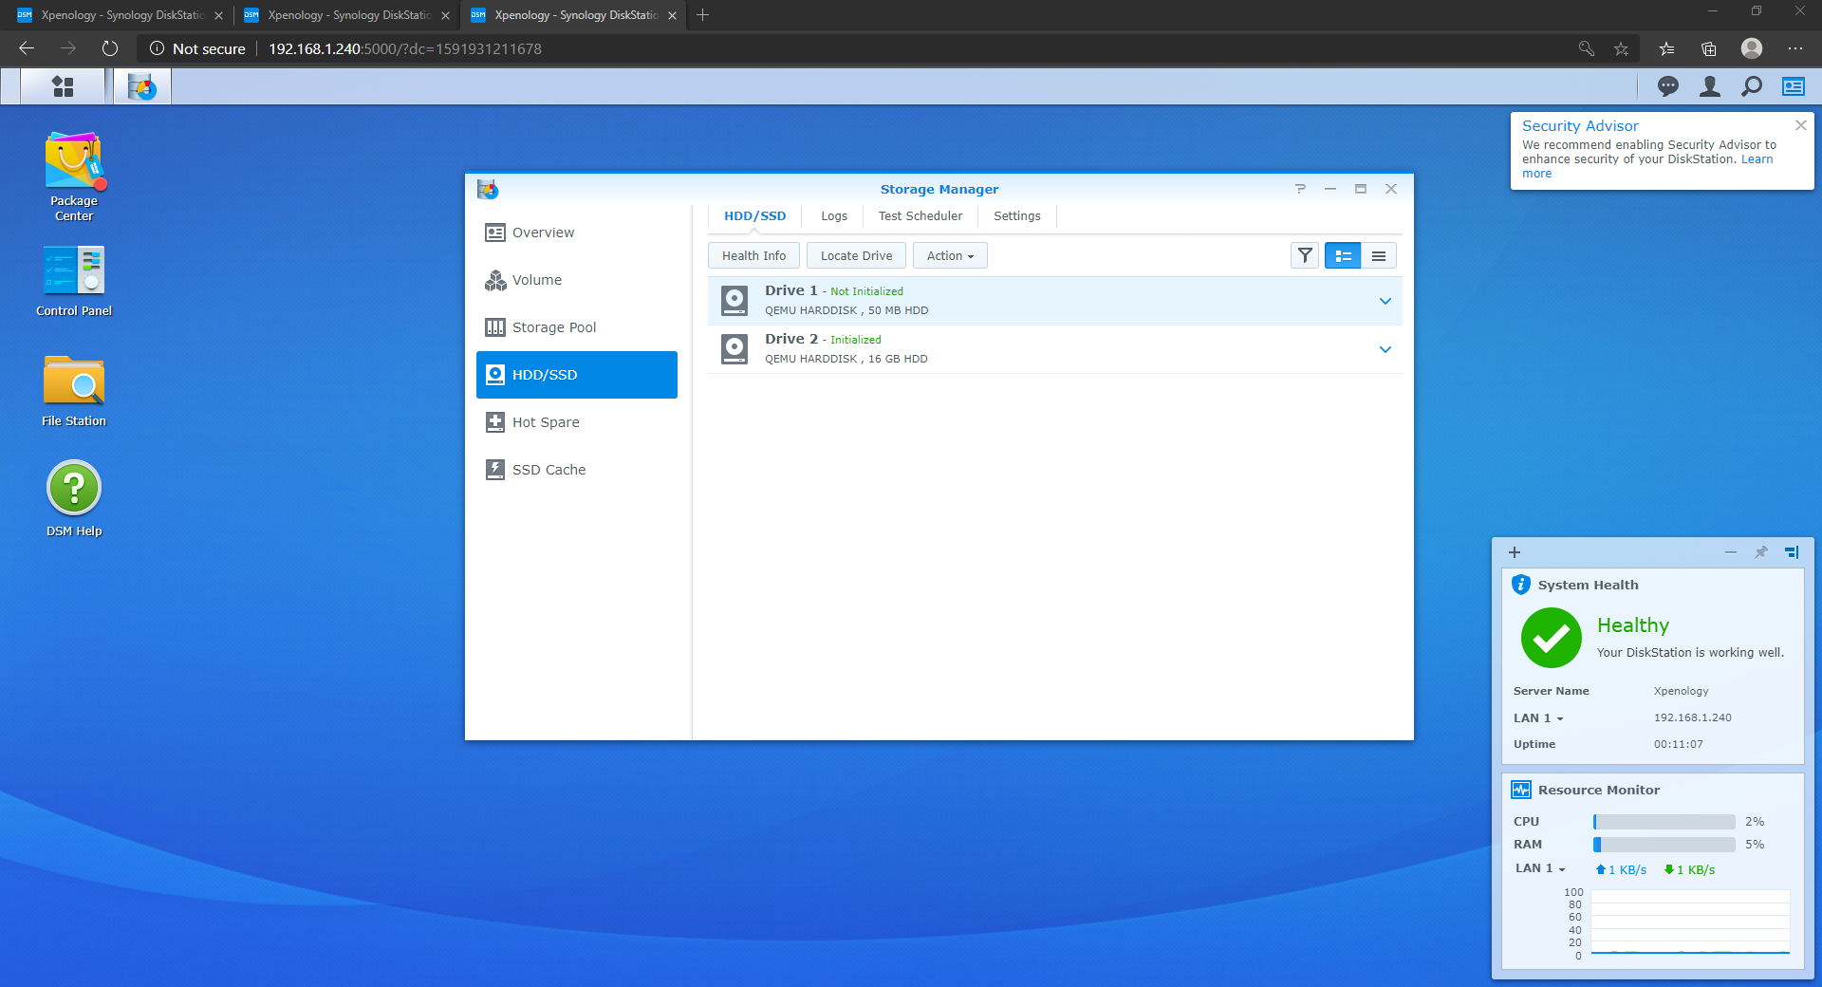Switch to the Test Scheduler tab

(x=920, y=216)
